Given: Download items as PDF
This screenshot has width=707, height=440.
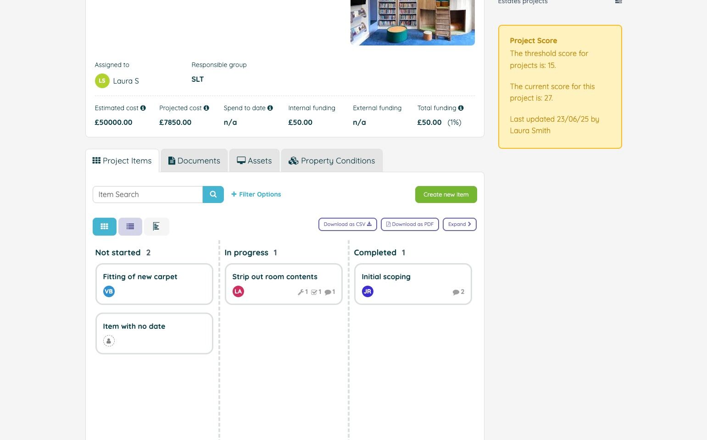Looking at the screenshot, I should coord(410,224).
